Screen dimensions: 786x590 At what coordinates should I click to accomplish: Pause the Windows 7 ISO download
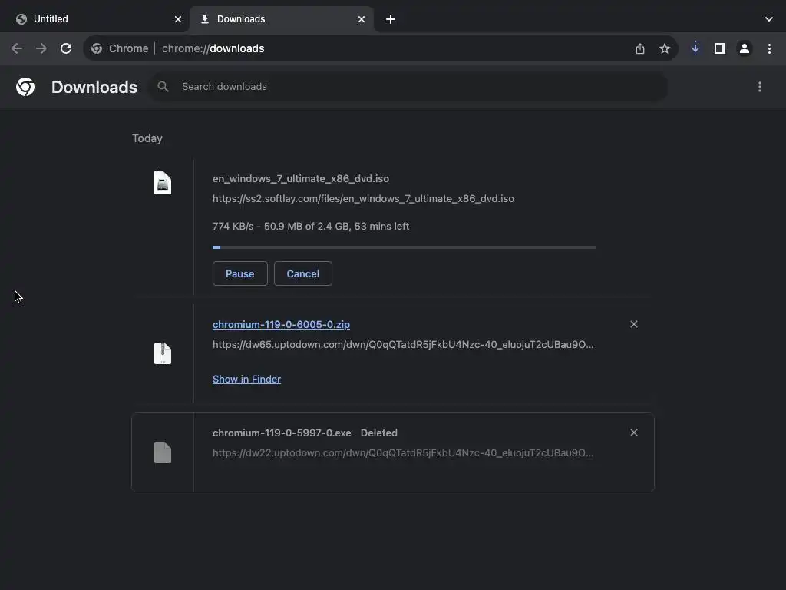click(x=239, y=273)
